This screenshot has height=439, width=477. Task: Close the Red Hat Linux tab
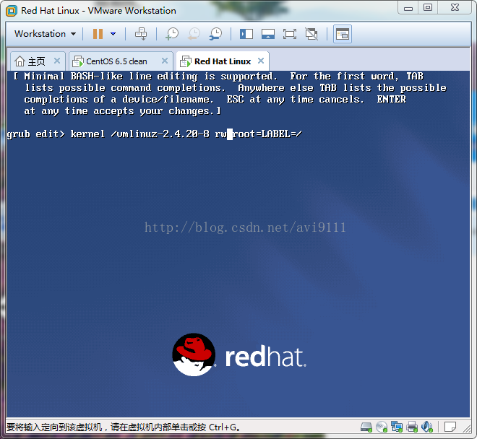click(261, 61)
